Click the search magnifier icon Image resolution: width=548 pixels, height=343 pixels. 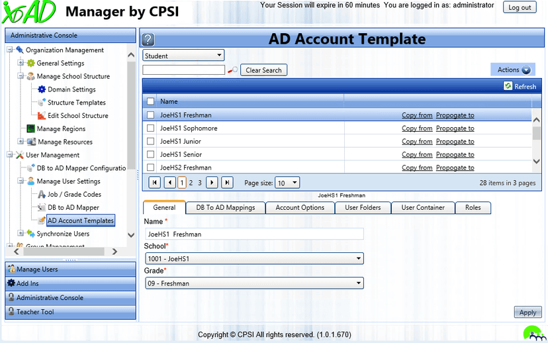(x=232, y=70)
